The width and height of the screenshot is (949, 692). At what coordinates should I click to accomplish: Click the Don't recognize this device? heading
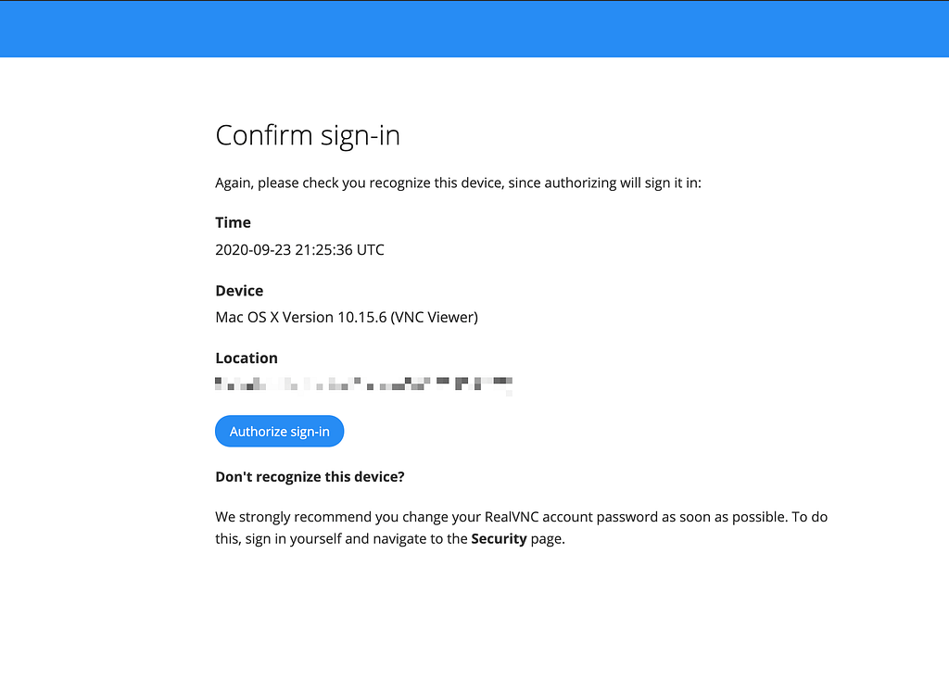tap(310, 477)
